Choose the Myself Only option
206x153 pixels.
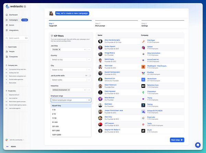click(71, 106)
